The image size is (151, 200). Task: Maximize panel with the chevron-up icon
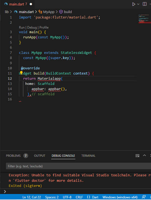(x=144, y=155)
